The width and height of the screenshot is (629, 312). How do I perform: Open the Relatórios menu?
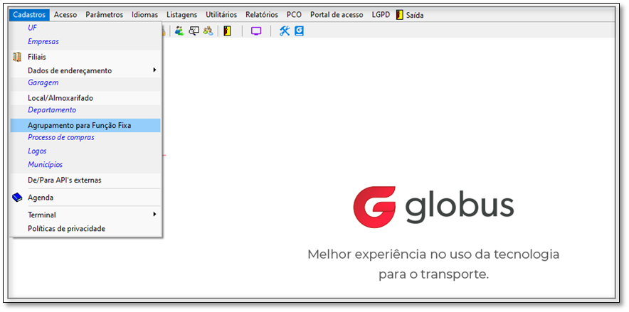[x=262, y=15]
